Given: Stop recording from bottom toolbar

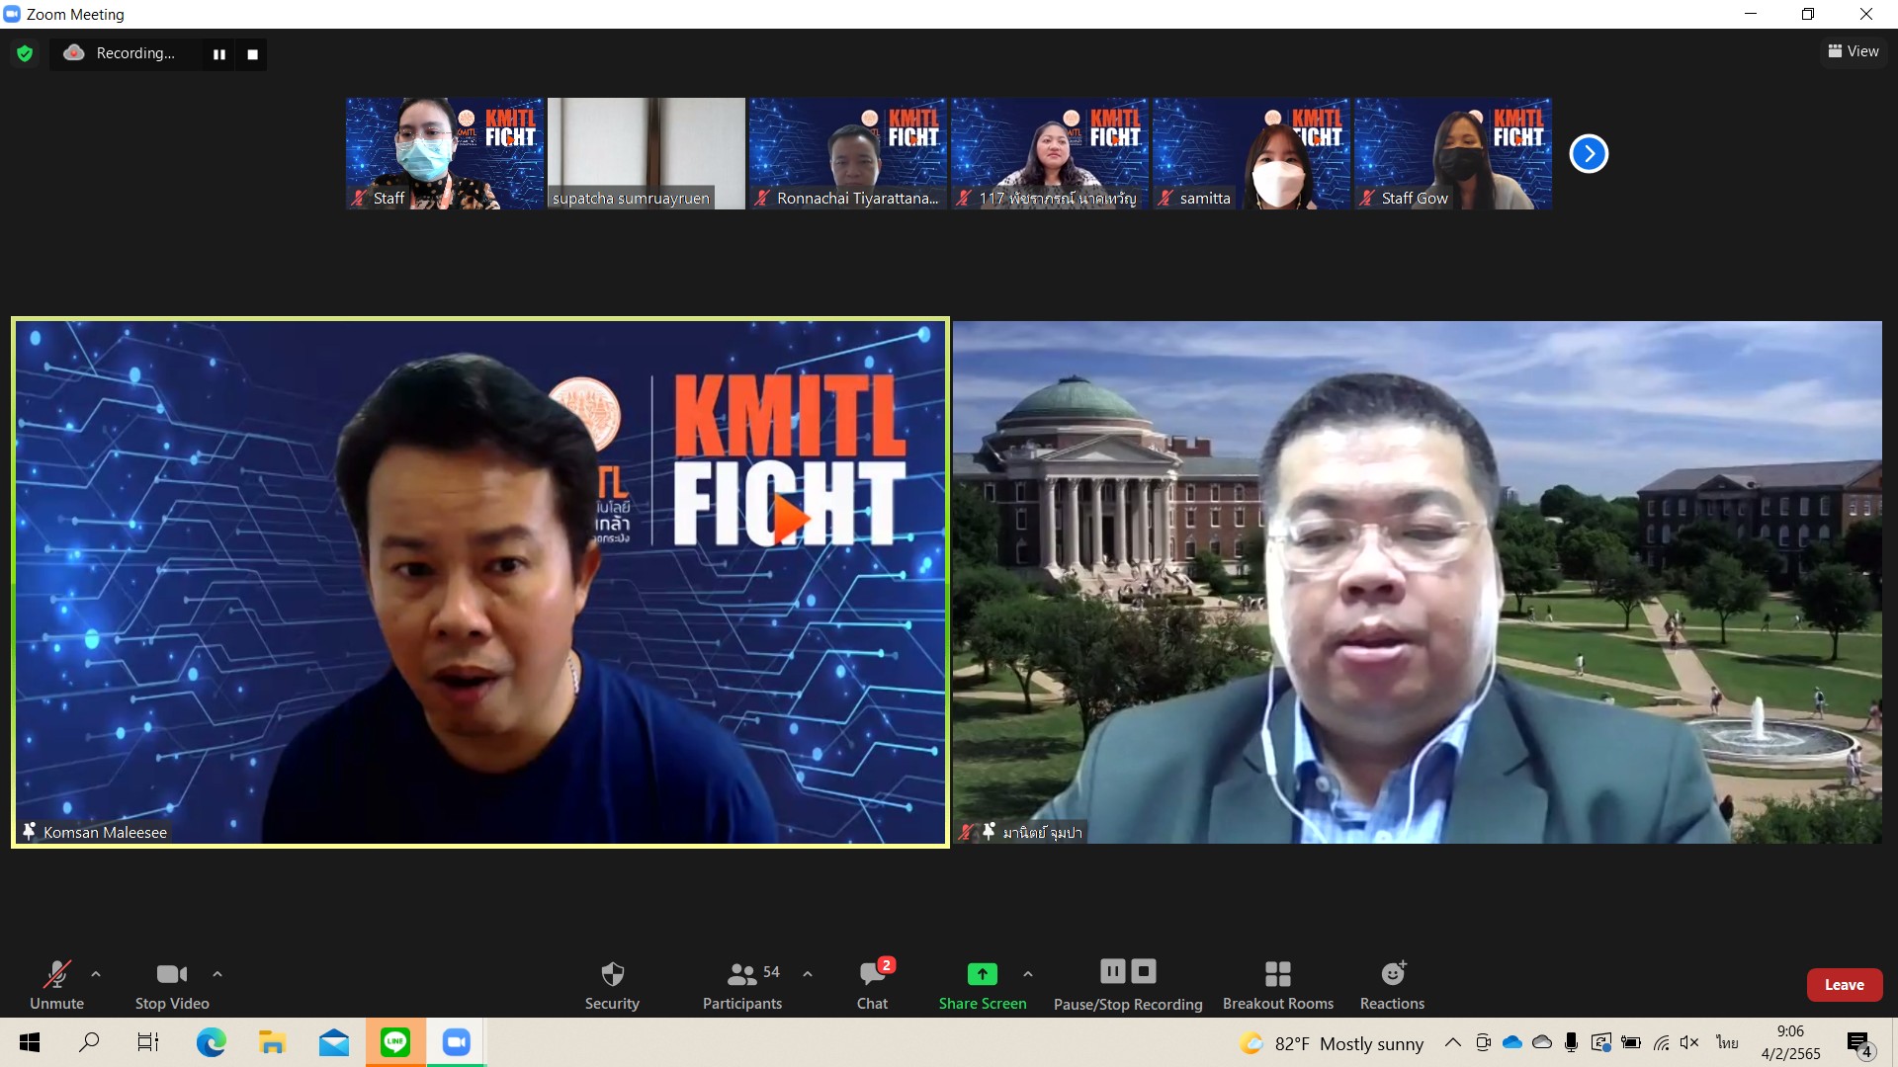Looking at the screenshot, I should coord(1144,971).
